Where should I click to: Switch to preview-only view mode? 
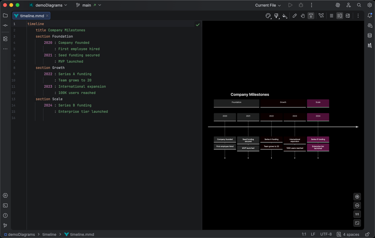(x=348, y=16)
